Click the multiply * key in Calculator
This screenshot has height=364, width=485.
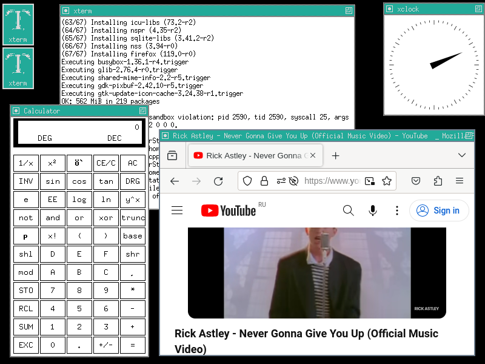click(133, 291)
